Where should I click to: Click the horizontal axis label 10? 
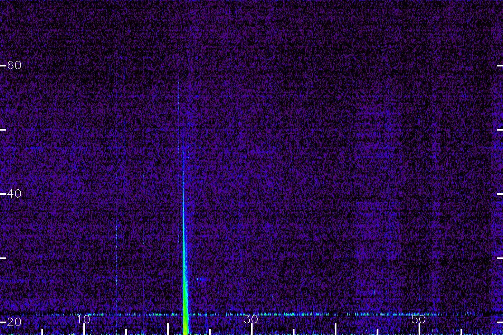(84, 319)
